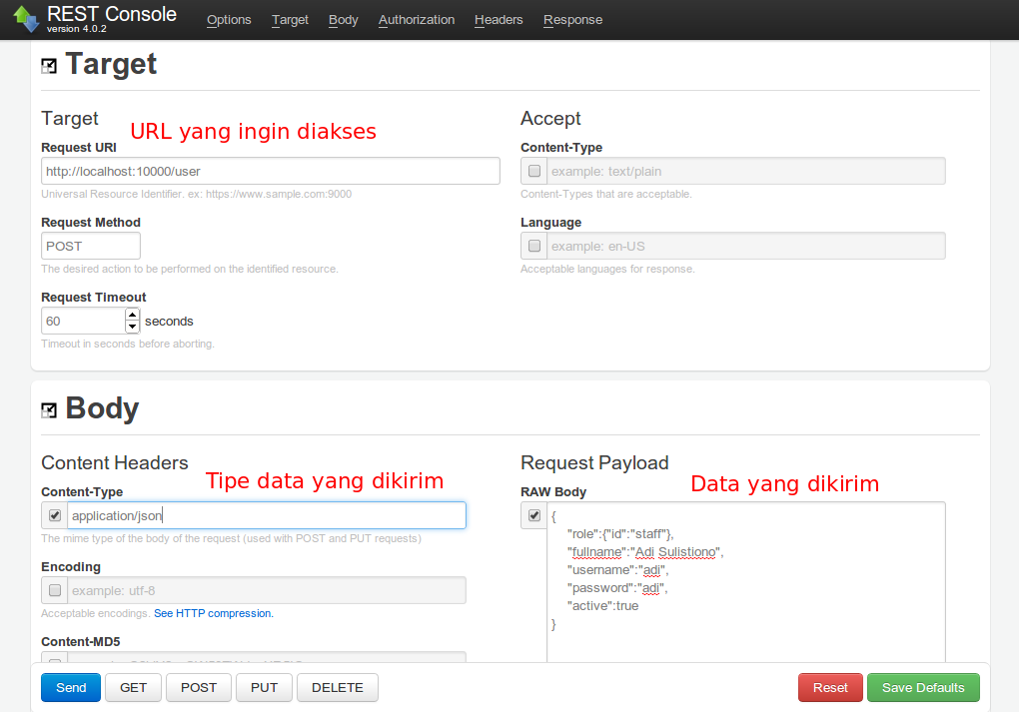This screenshot has height=712, width=1019.
Task: Toggle the Encoding checkbox
Action: coord(55,590)
